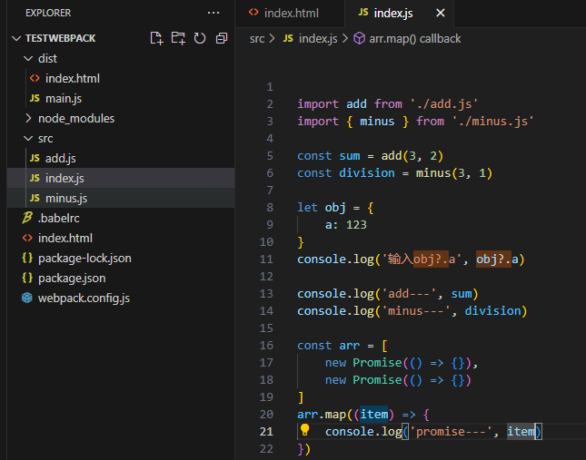
Task: Click the value 123 on line 9
Action: 356,225
